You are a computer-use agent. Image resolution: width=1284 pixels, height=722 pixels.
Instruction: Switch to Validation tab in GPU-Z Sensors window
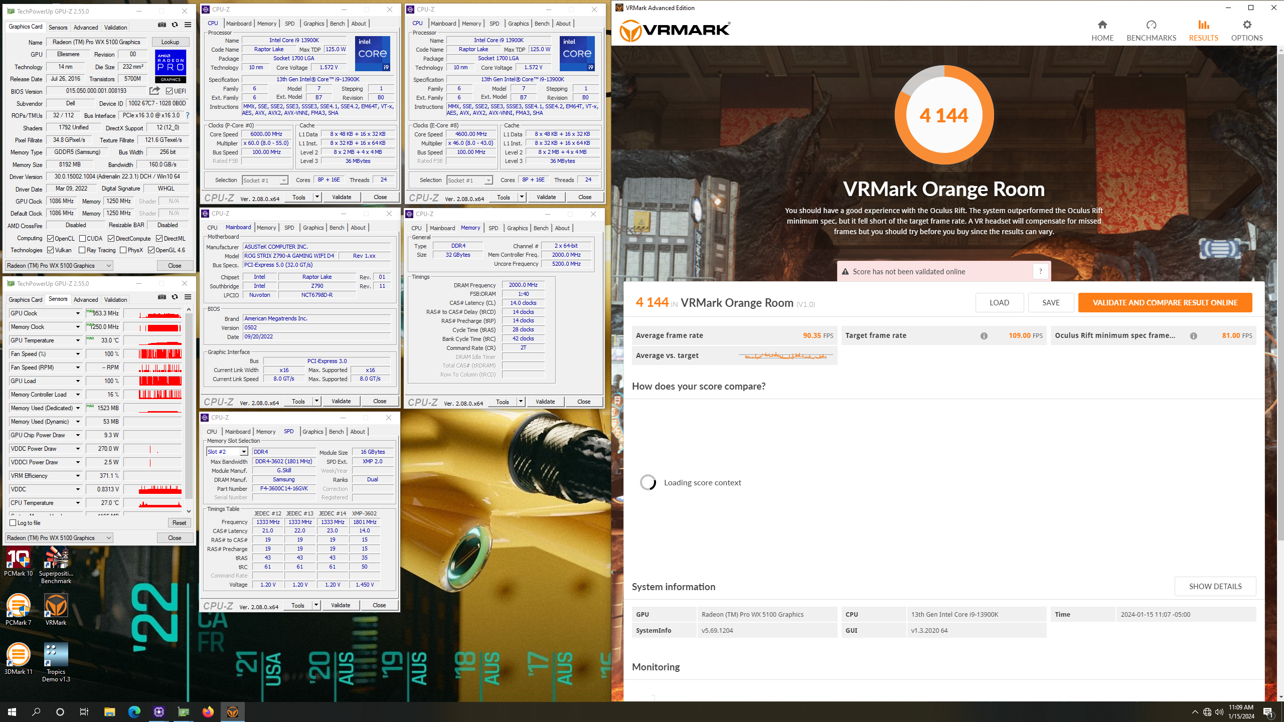115,300
